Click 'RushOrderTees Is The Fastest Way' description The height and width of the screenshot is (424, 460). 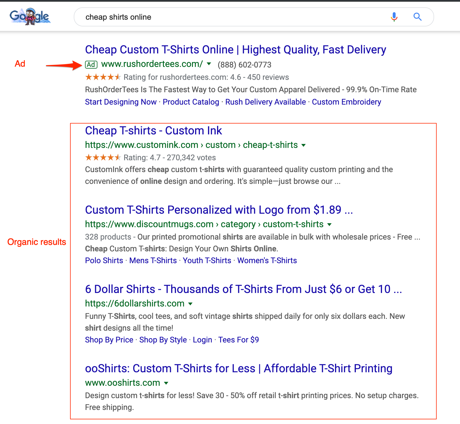click(x=251, y=89)
